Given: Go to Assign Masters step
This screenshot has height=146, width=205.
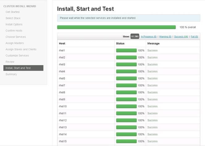Looking at the screenshot, I should pos(15,43).
